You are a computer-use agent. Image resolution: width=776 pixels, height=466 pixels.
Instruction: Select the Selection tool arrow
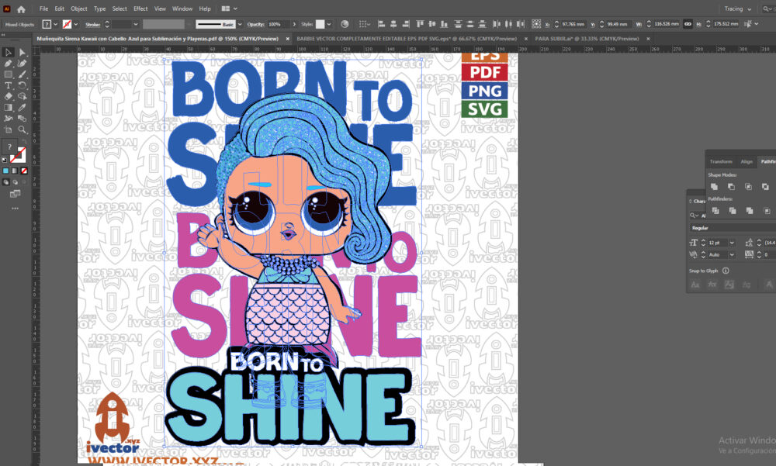tap(8, 53)
